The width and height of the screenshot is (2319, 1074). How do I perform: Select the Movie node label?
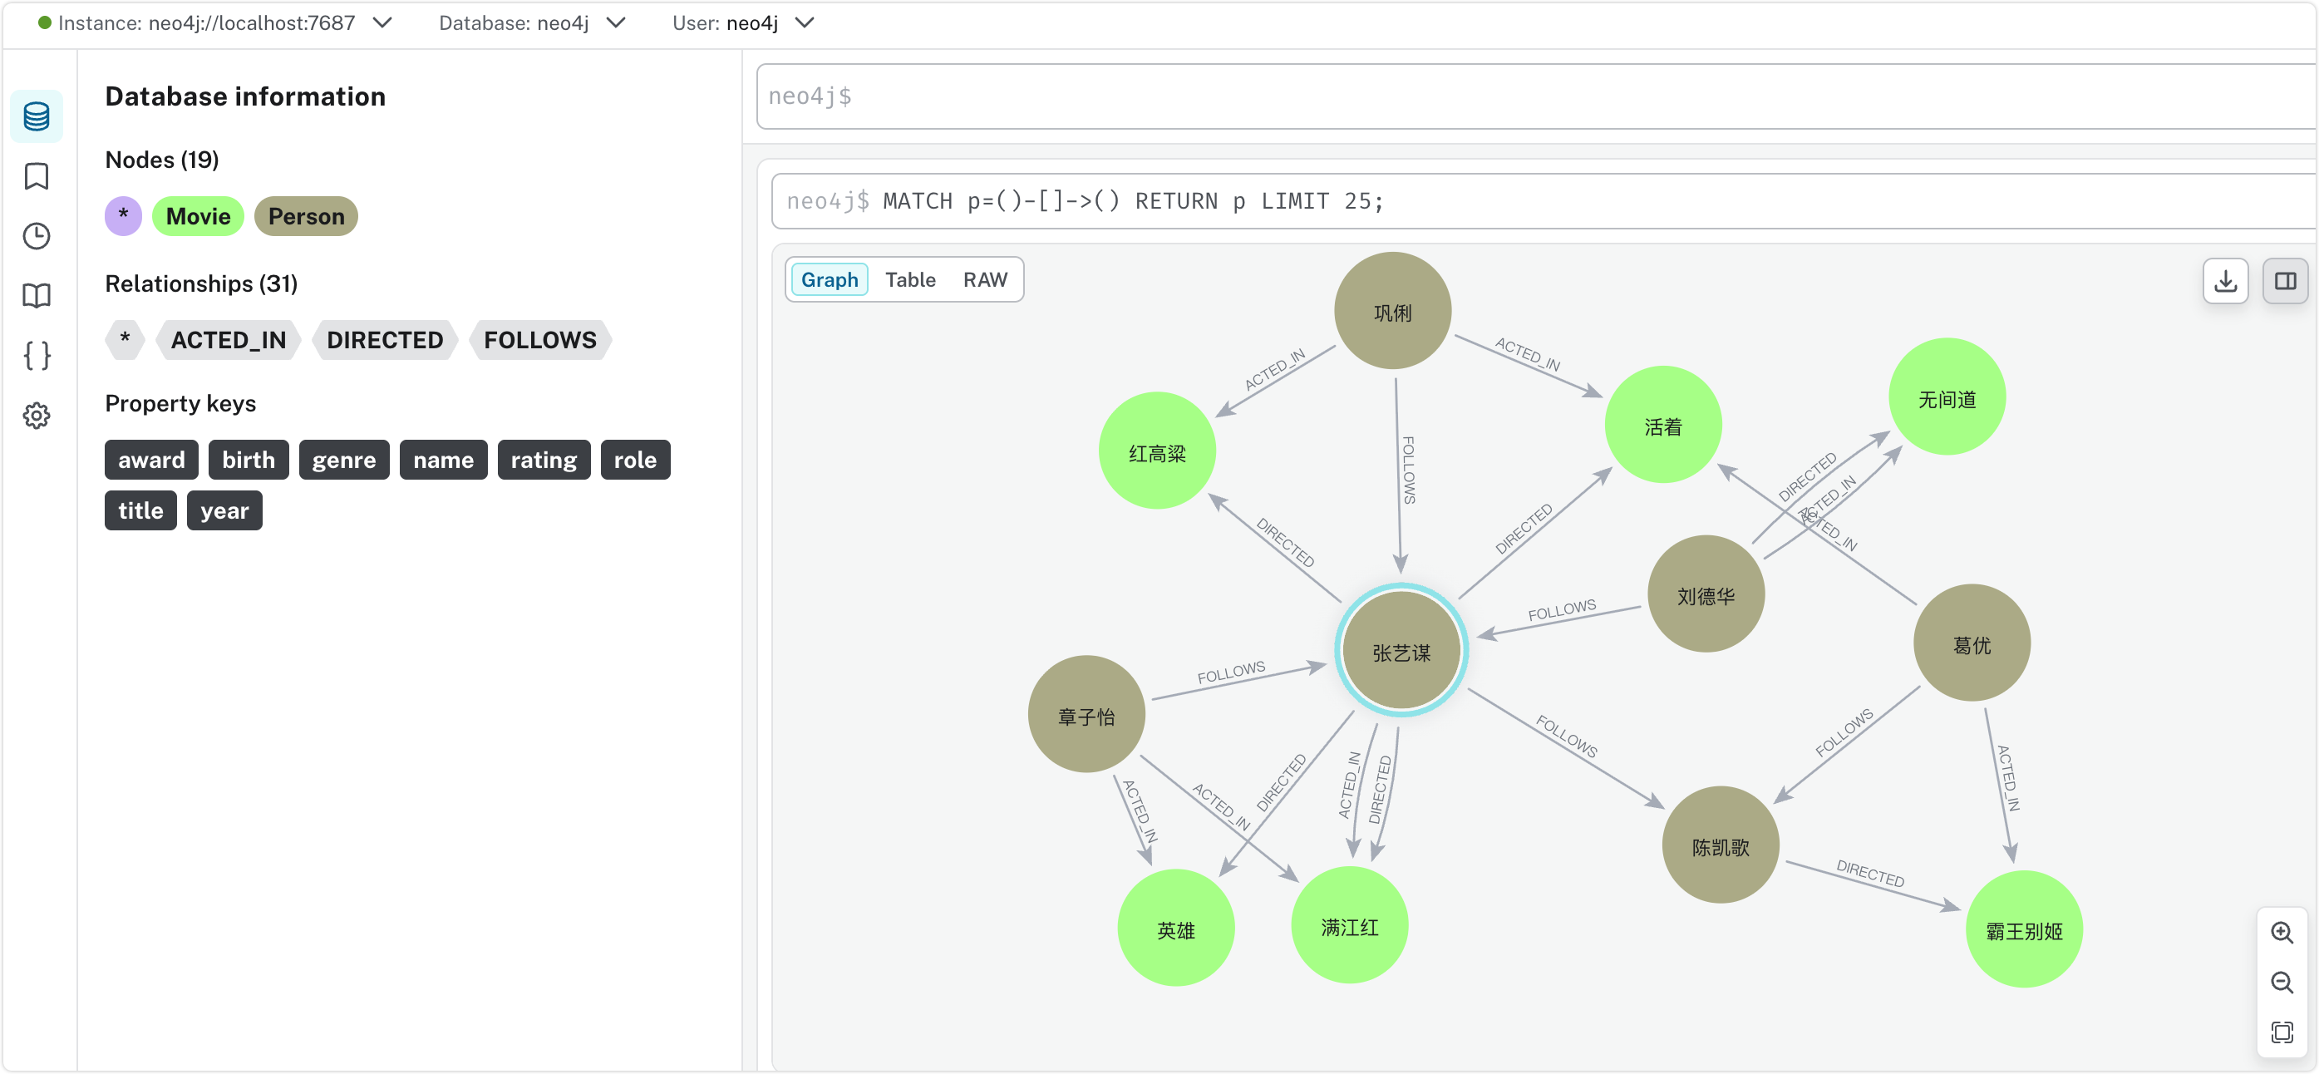point(198,216)
